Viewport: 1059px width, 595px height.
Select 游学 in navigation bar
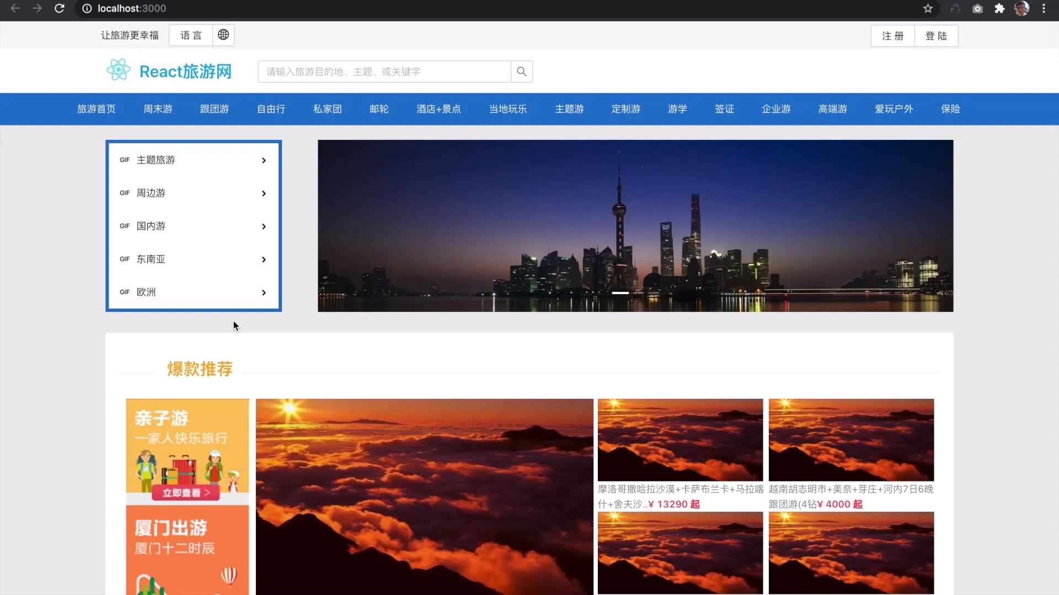(677, 109)
